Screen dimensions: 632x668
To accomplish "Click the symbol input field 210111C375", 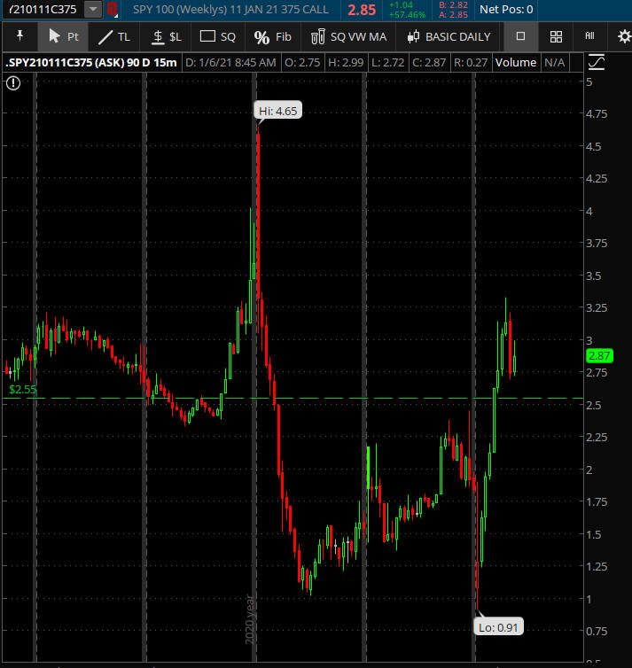I will (x=43, y=10).
